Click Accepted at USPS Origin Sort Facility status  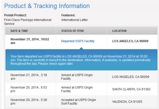pyautogui.click(x=78, y=101)
